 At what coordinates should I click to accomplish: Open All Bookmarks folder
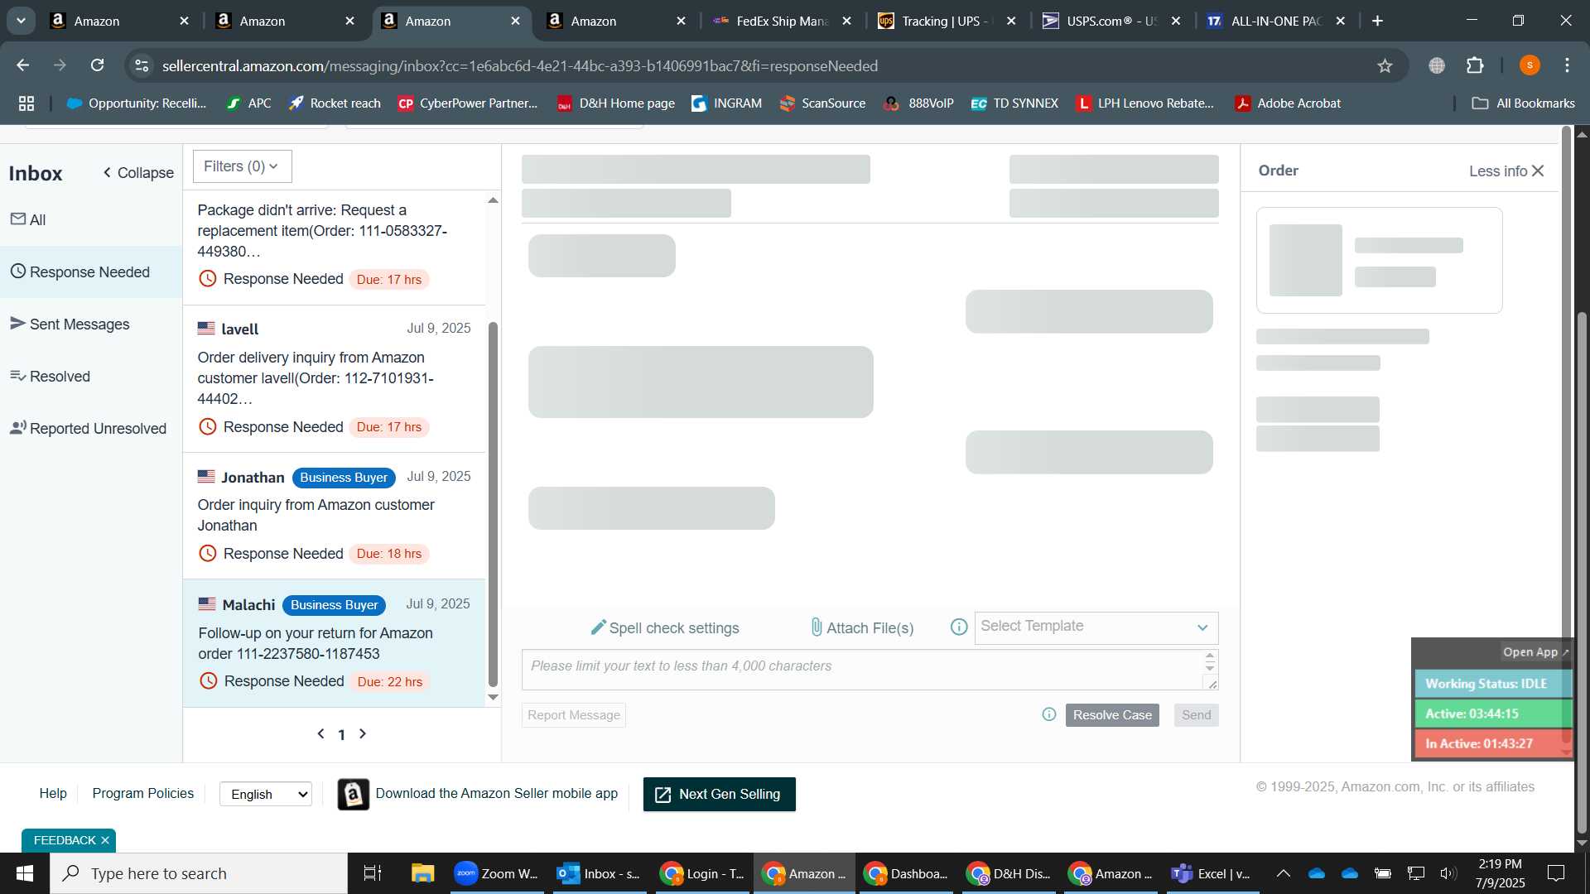point(1524,103)
